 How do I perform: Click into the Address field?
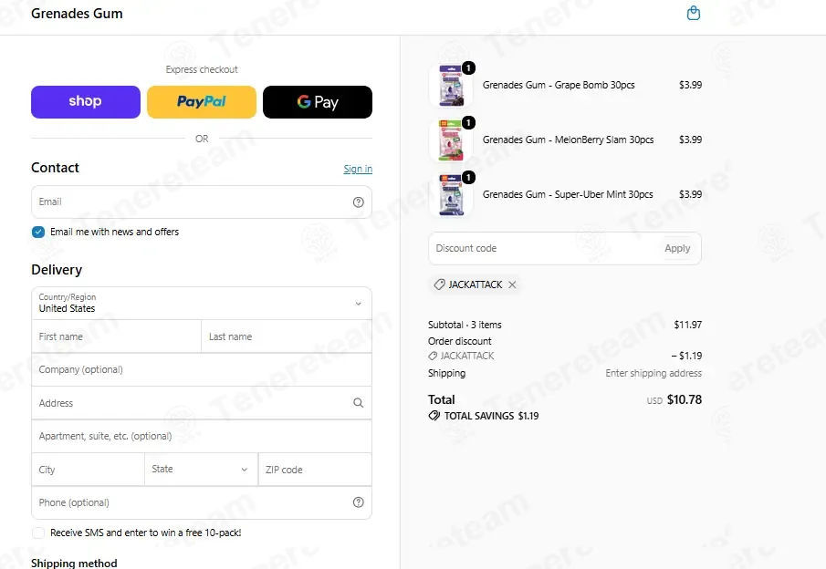[x=202, y=403]
